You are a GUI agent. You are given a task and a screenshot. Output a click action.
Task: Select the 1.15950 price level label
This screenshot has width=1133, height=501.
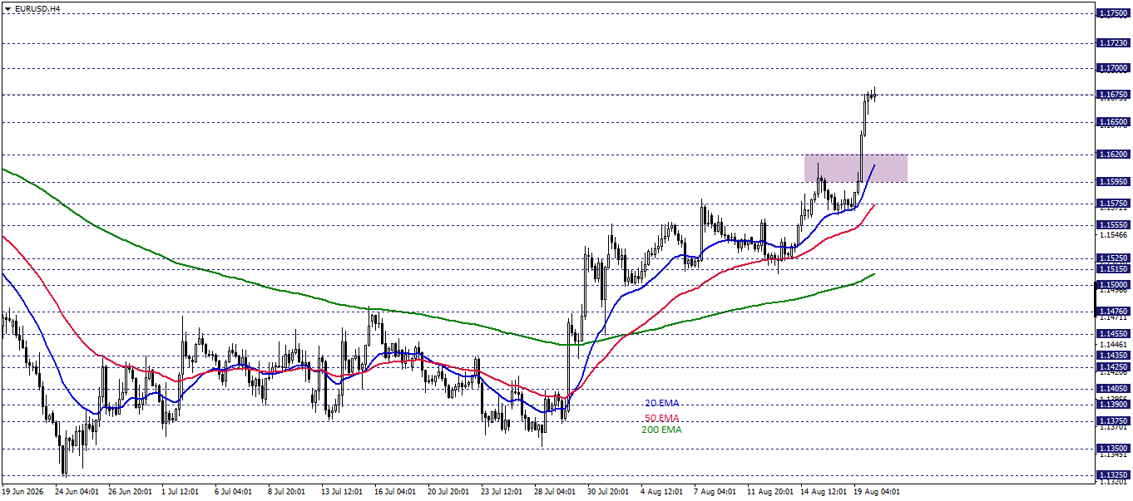1113,181
